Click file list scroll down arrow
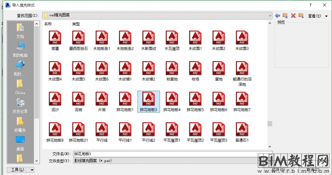 [x=270, y=146]
